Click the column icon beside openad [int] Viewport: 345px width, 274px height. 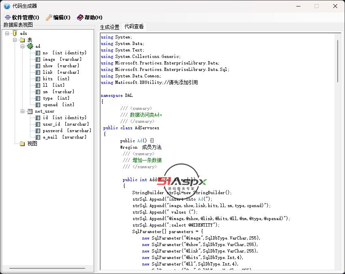38,105
